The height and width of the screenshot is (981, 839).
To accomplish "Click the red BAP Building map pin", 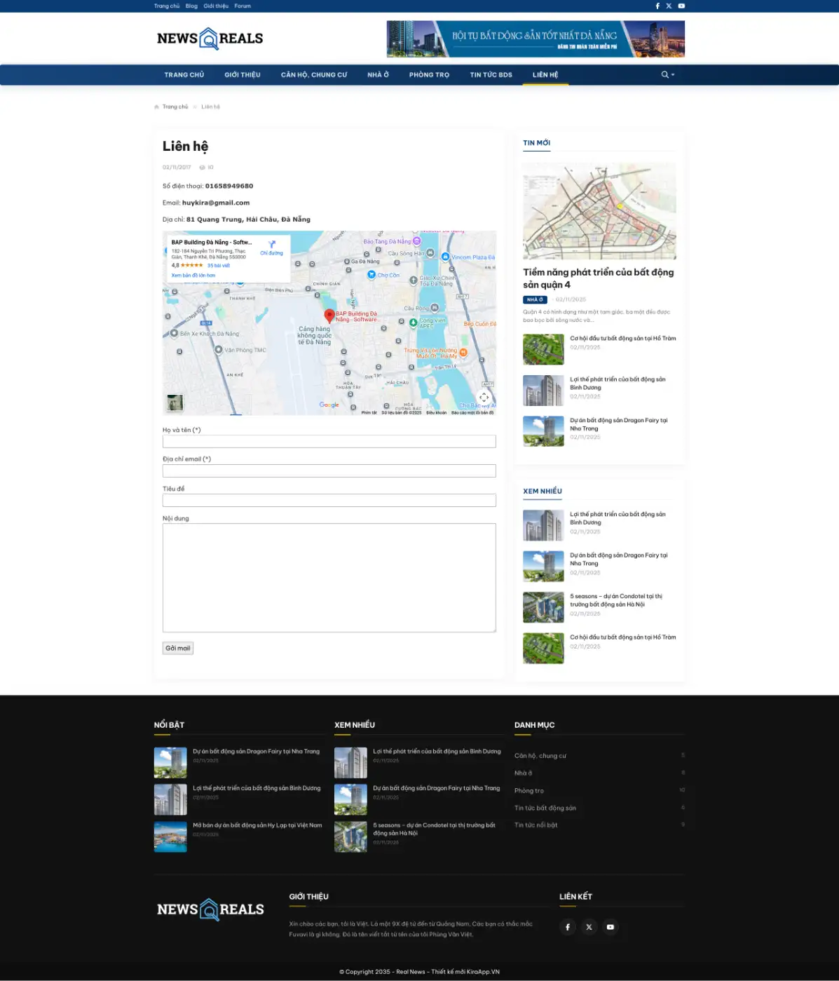I will (x=329, y=316).
